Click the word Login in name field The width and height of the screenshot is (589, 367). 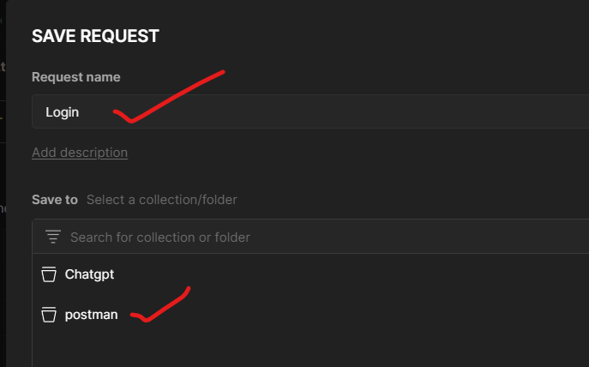pyautogui.click(x=63, y=112)
